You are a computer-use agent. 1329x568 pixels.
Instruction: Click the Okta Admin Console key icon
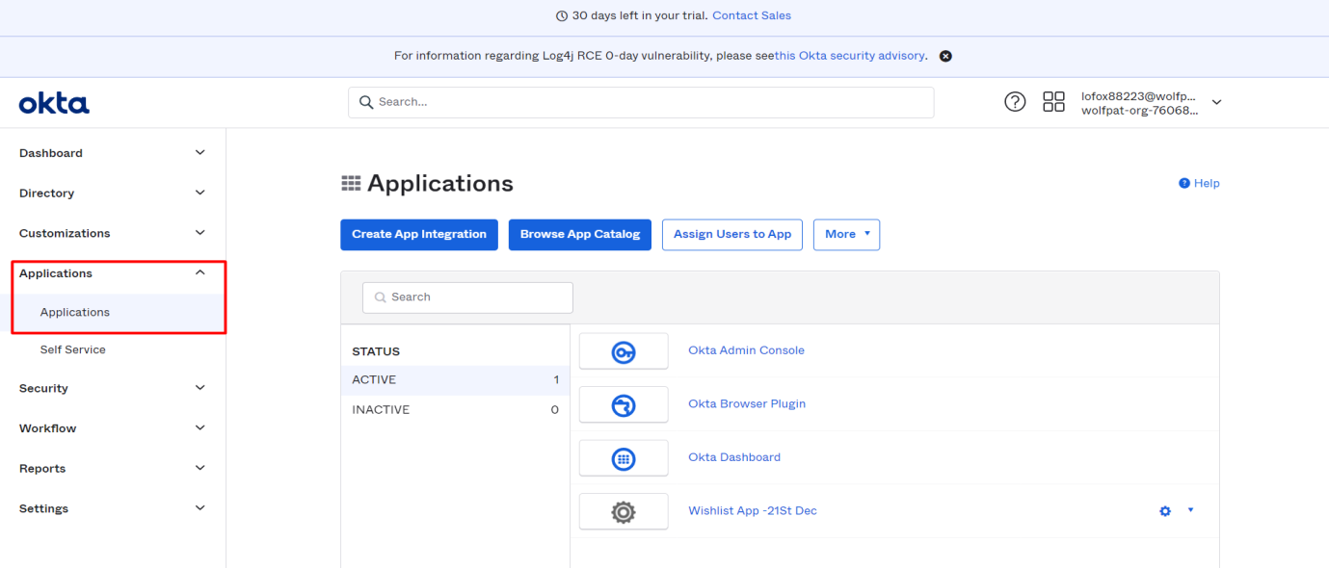[x=624, y=351]
